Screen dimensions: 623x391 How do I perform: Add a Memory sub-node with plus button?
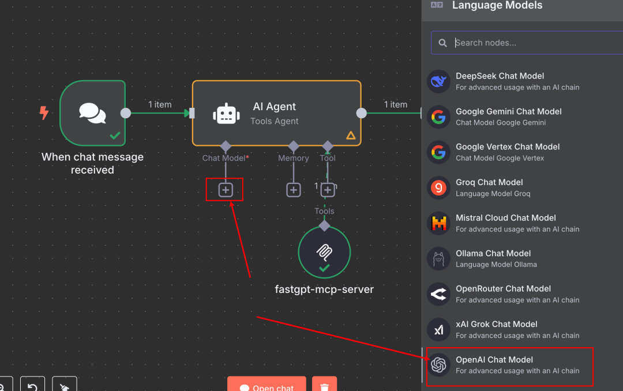click(294, 190)
